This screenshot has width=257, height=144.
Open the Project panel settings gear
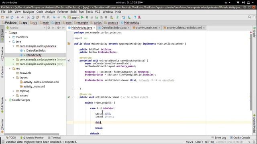58,28
